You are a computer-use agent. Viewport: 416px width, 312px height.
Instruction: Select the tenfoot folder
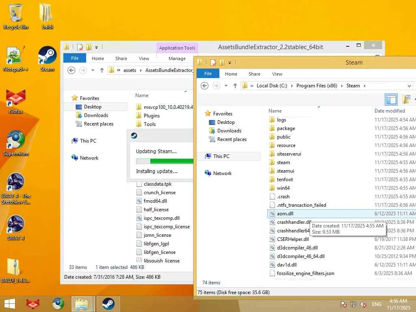click(285, 180)
